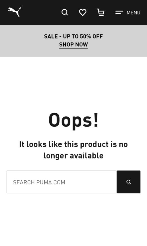Viewport: 147px width, 246px height.
Task: Click the product no longer available message
Action: tap(73, 150)
